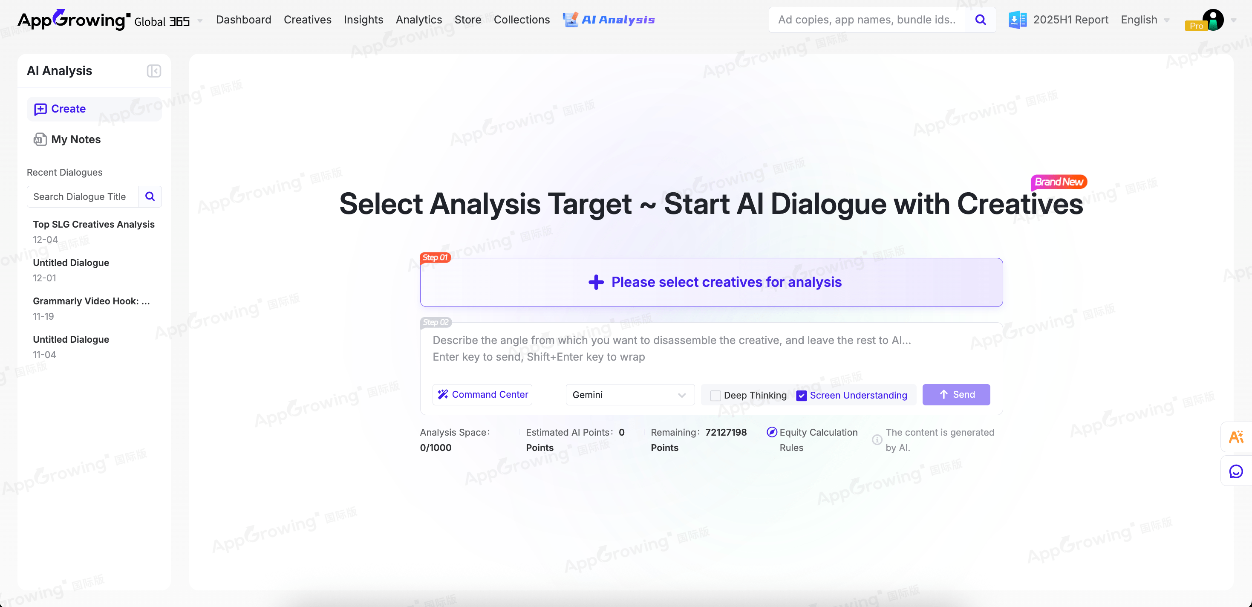Viewport: 1252px width, 607px height.
Task: Open the 2025H1 Report download icon
Action: pyautogui.click(x=1017, y=20)
